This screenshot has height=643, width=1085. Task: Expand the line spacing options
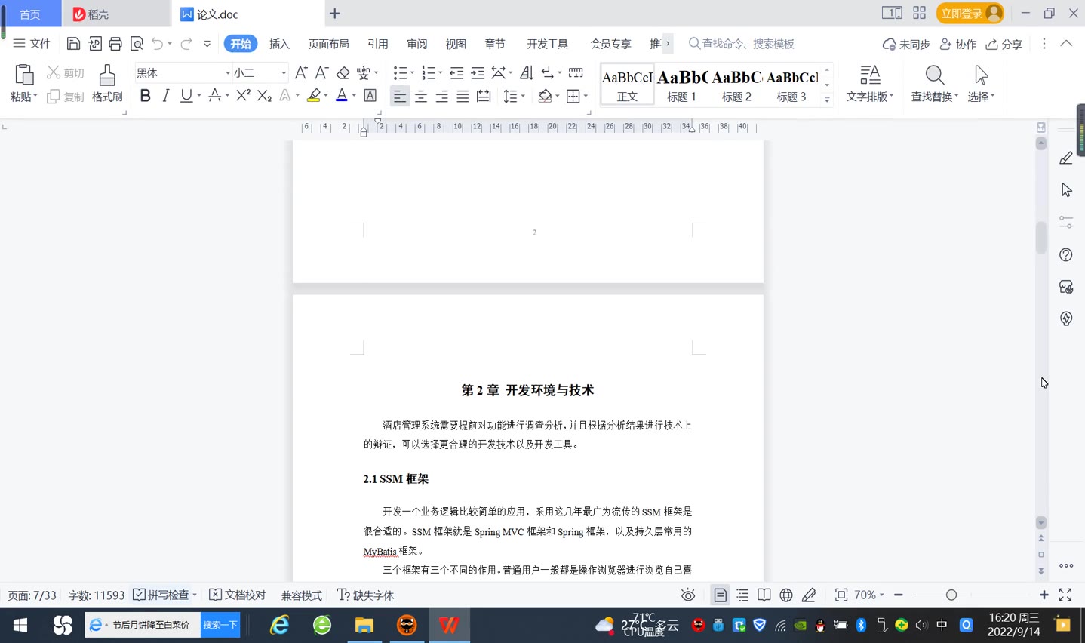click(523, 96)
